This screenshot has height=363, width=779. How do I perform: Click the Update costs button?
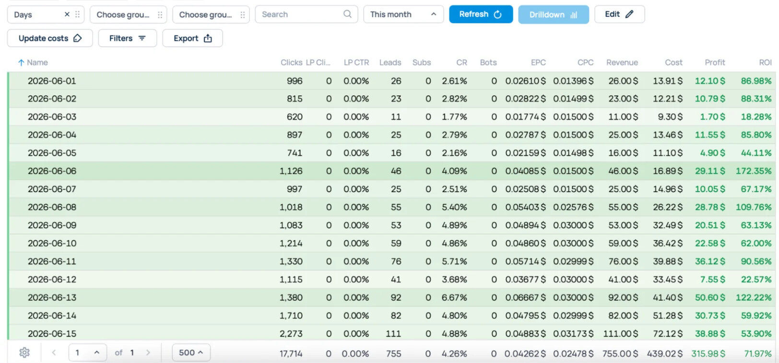point(50,38)
